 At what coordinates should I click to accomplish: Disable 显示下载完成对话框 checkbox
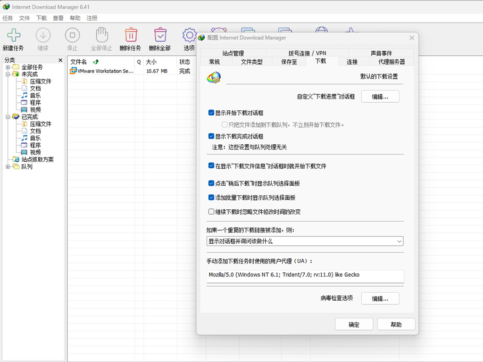211,137
